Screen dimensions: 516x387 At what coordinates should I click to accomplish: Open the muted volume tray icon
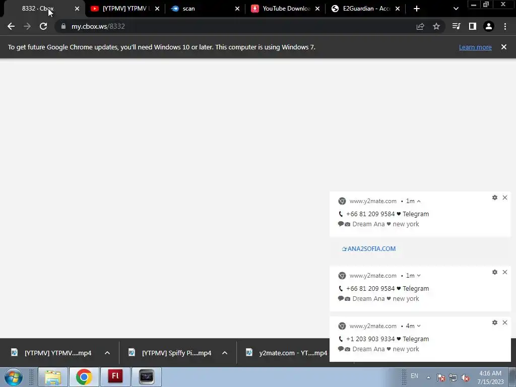point(465,377)
